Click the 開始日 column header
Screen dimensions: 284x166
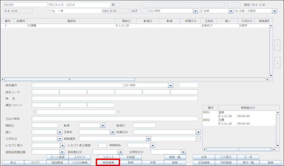click(x=126, y=21)
